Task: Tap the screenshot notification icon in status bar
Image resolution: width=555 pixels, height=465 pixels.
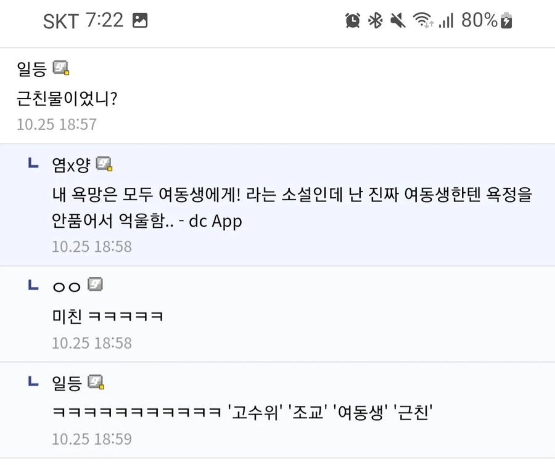Action: [x=141, y=20]
